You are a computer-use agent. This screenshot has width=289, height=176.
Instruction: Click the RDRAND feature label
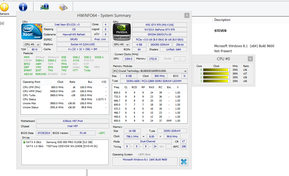(41, 74)
